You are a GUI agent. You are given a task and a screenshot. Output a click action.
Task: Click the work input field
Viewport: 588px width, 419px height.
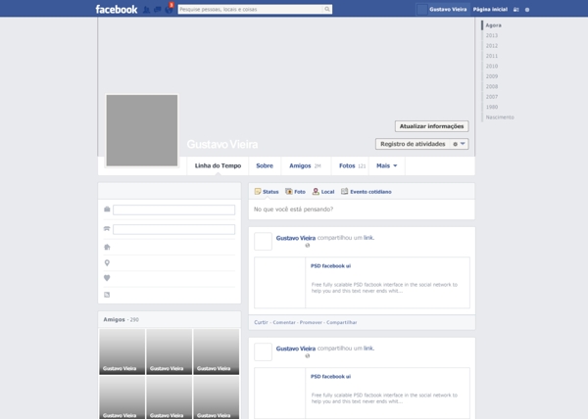click(x=174, y=209)
